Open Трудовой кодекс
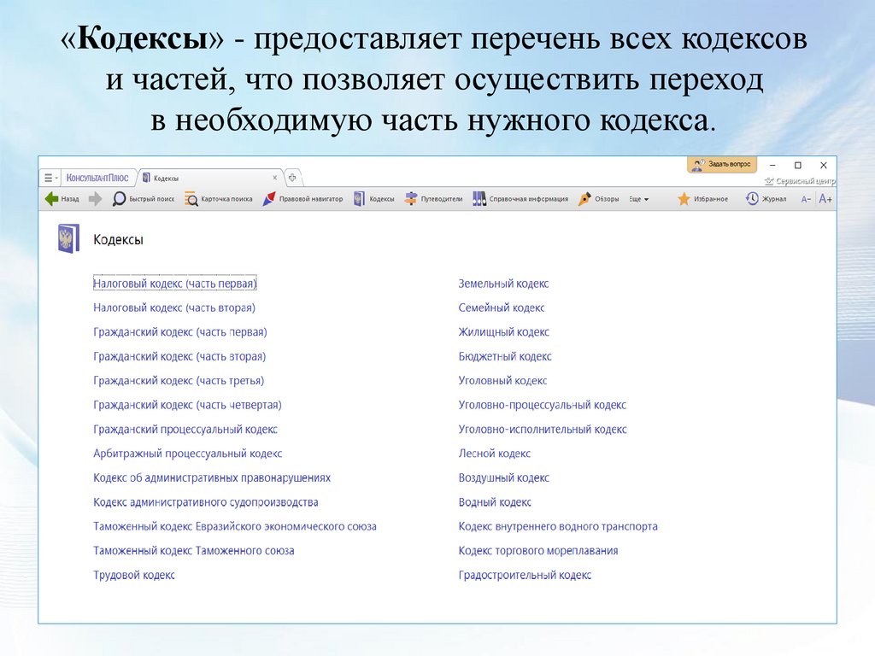The height and width of the screenshot is (656, 875). click(x=134, y=575)
